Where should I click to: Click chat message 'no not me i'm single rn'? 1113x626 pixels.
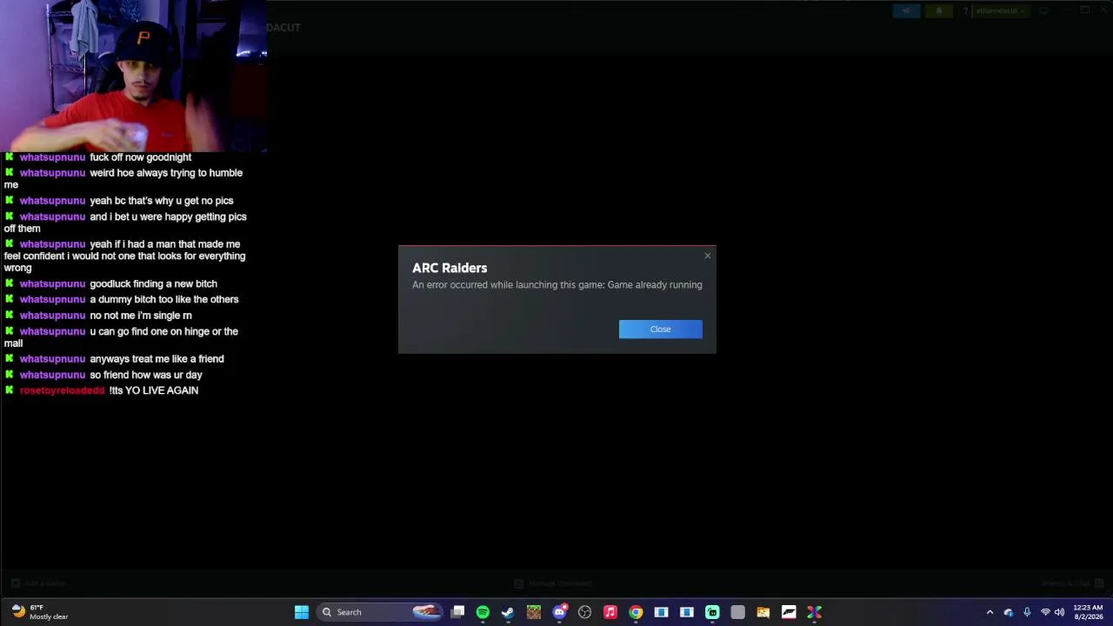tap(141, 316)
